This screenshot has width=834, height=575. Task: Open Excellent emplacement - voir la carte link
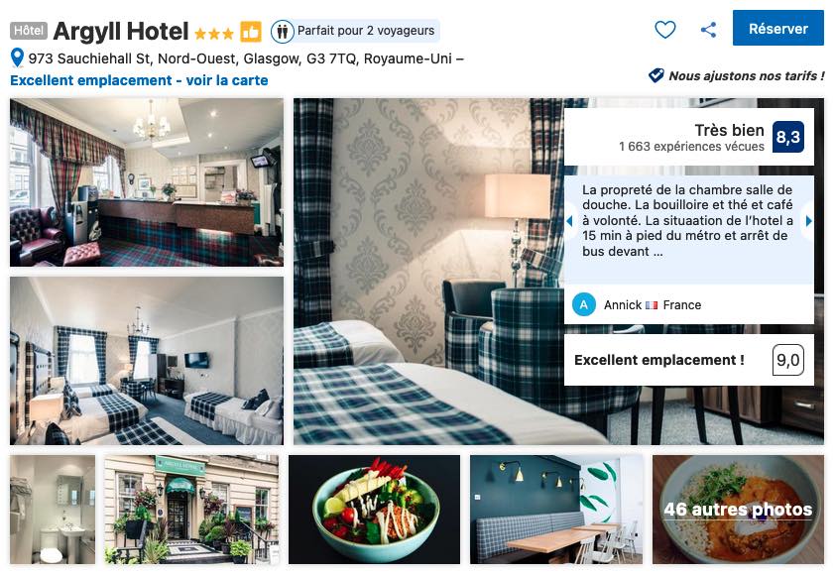coord(139,80)
